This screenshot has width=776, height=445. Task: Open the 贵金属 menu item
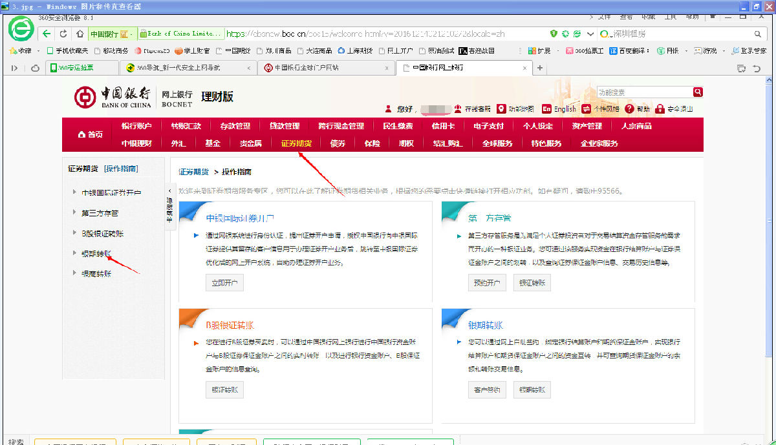250,143
